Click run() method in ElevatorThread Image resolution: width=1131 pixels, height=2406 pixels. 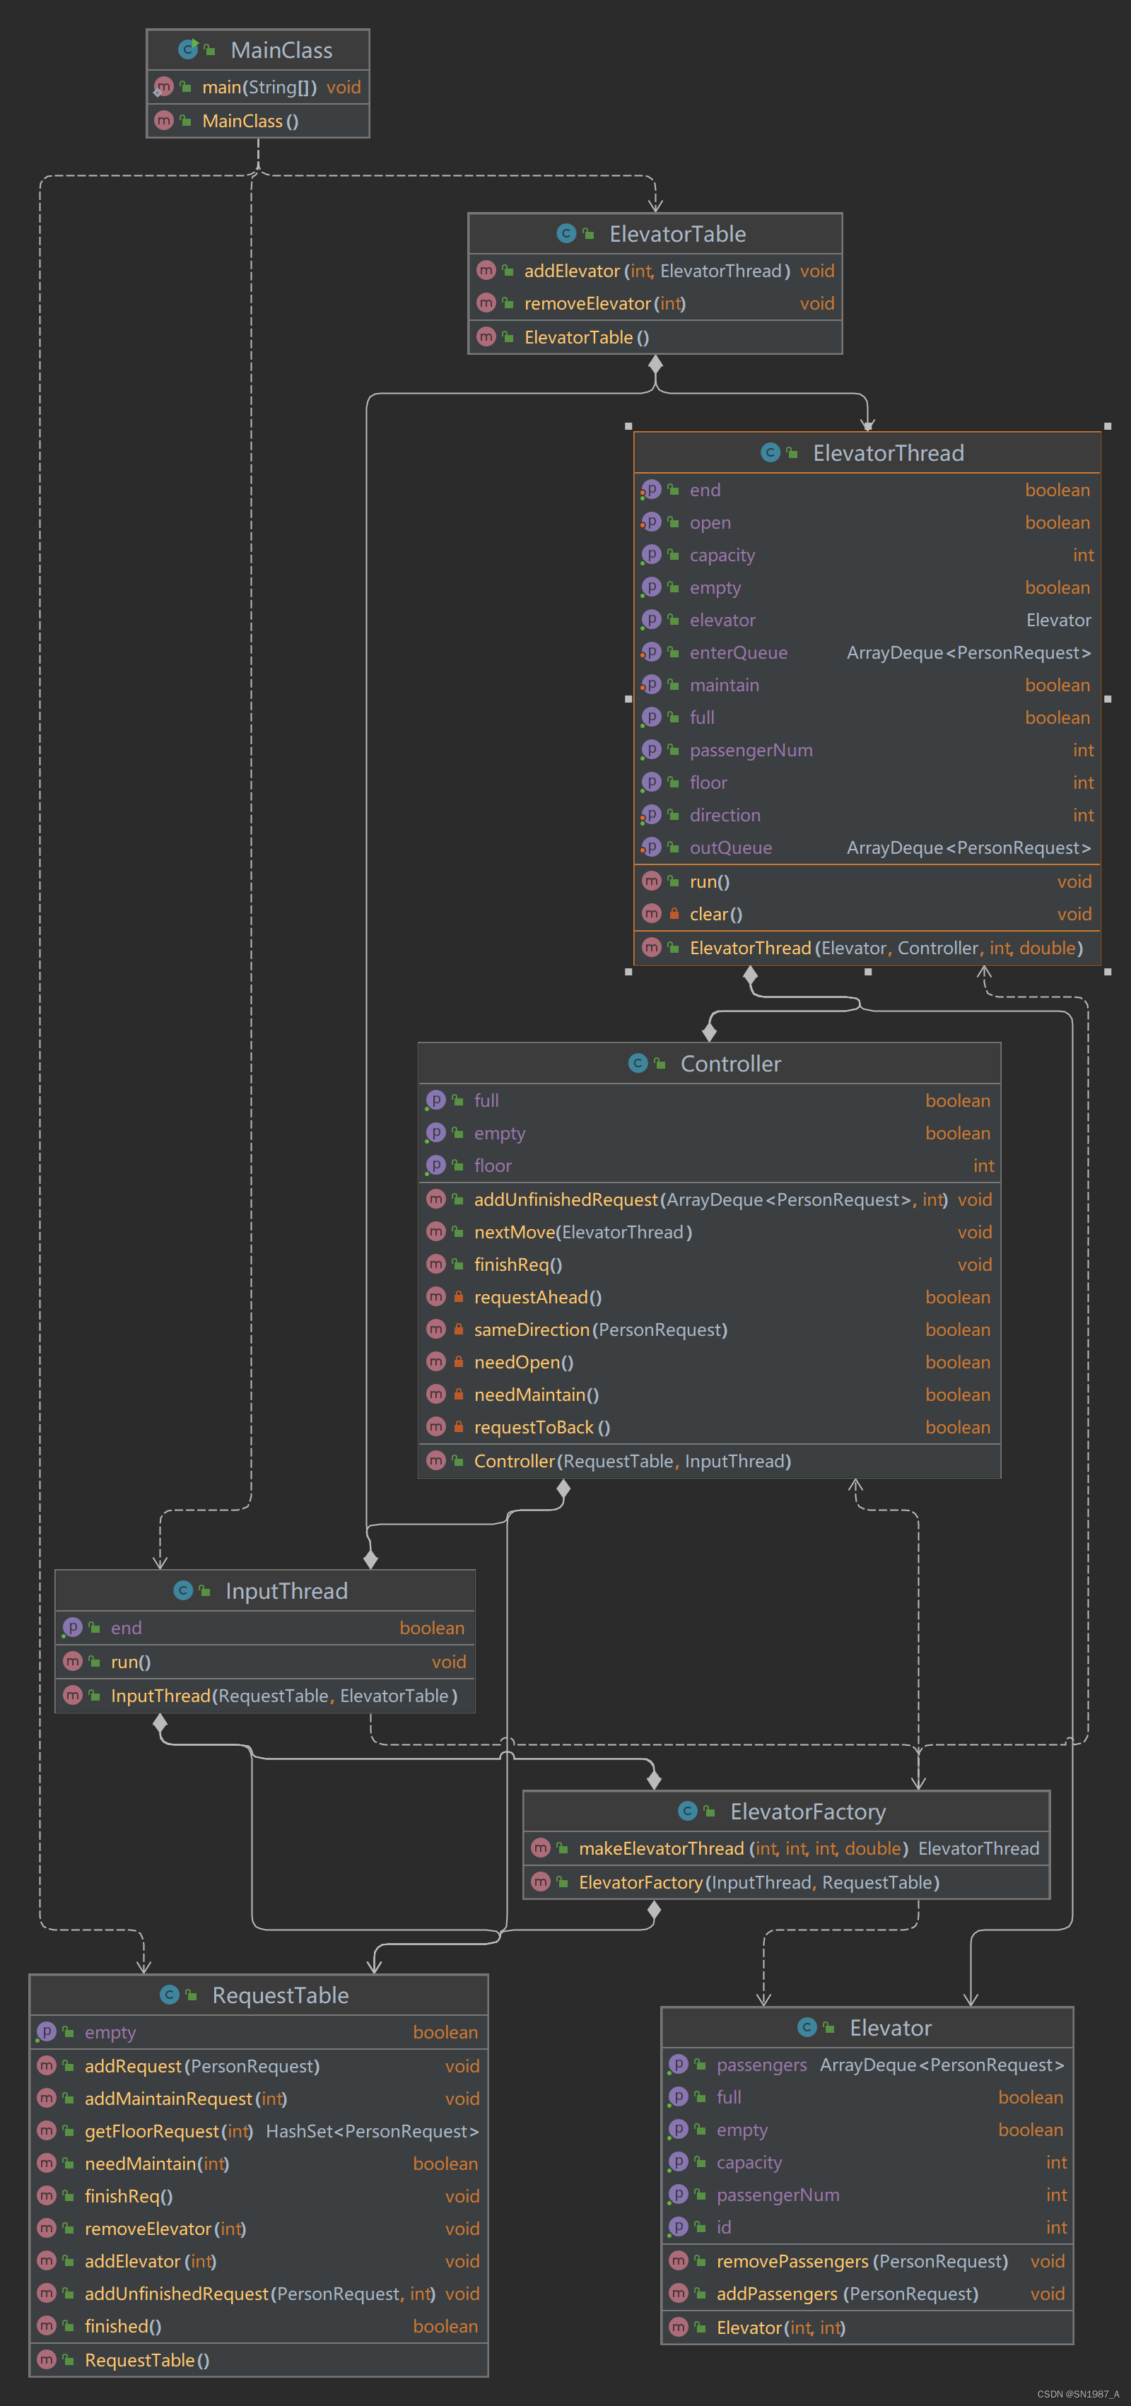click(x=867, y=881)
